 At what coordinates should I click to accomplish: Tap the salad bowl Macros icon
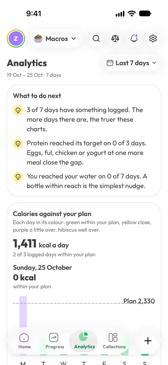point(38,39)
